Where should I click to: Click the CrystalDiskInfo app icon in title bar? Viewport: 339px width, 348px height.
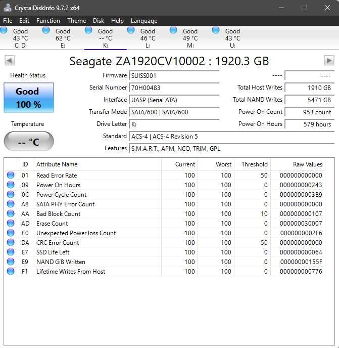(x=8, y=8)
